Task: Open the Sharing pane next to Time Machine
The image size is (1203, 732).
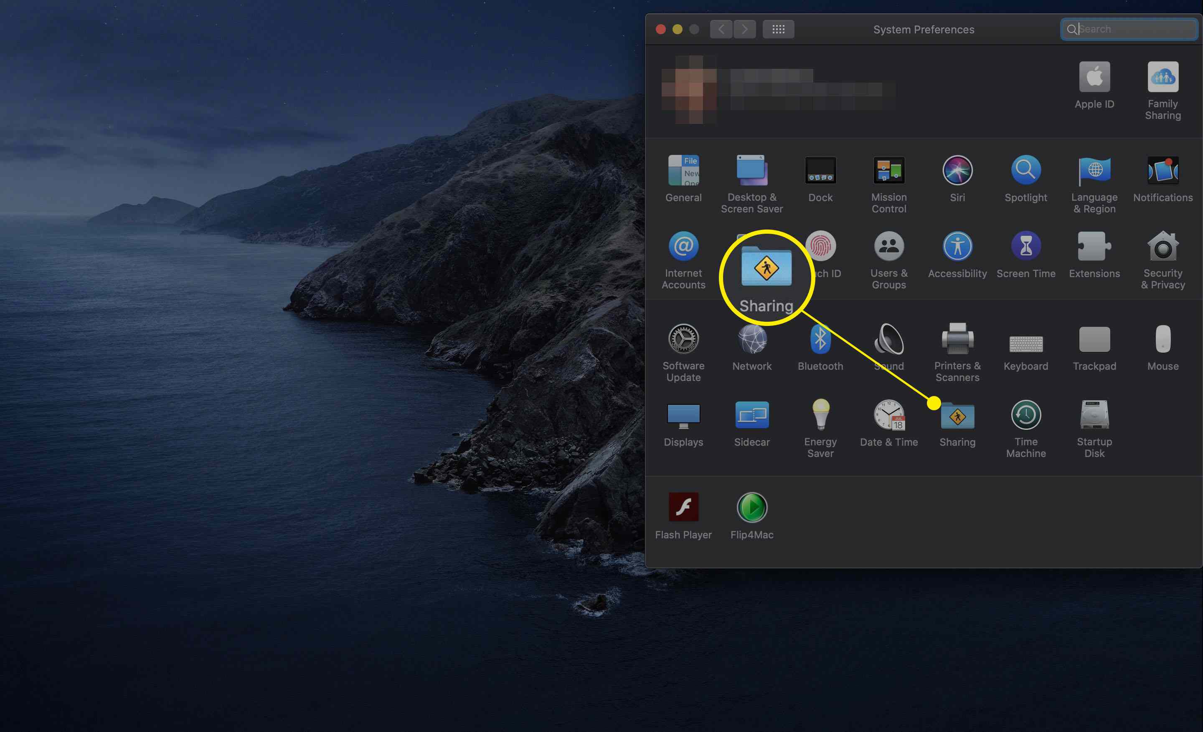Action: tap(957, 416)
